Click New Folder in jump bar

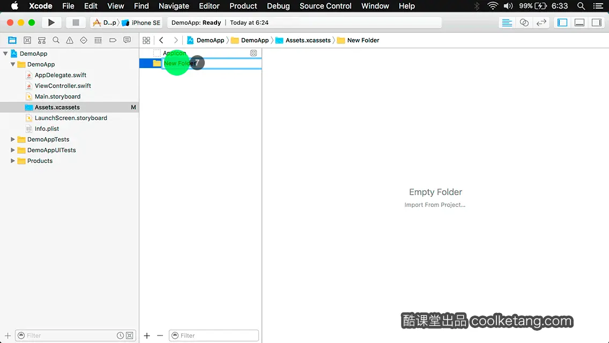[x=358, y=40]
